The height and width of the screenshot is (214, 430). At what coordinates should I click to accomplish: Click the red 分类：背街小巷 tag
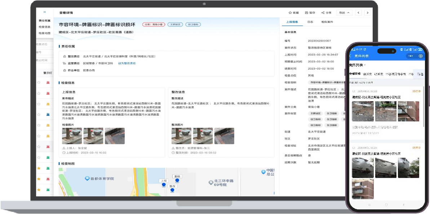(x=154, y=24)
